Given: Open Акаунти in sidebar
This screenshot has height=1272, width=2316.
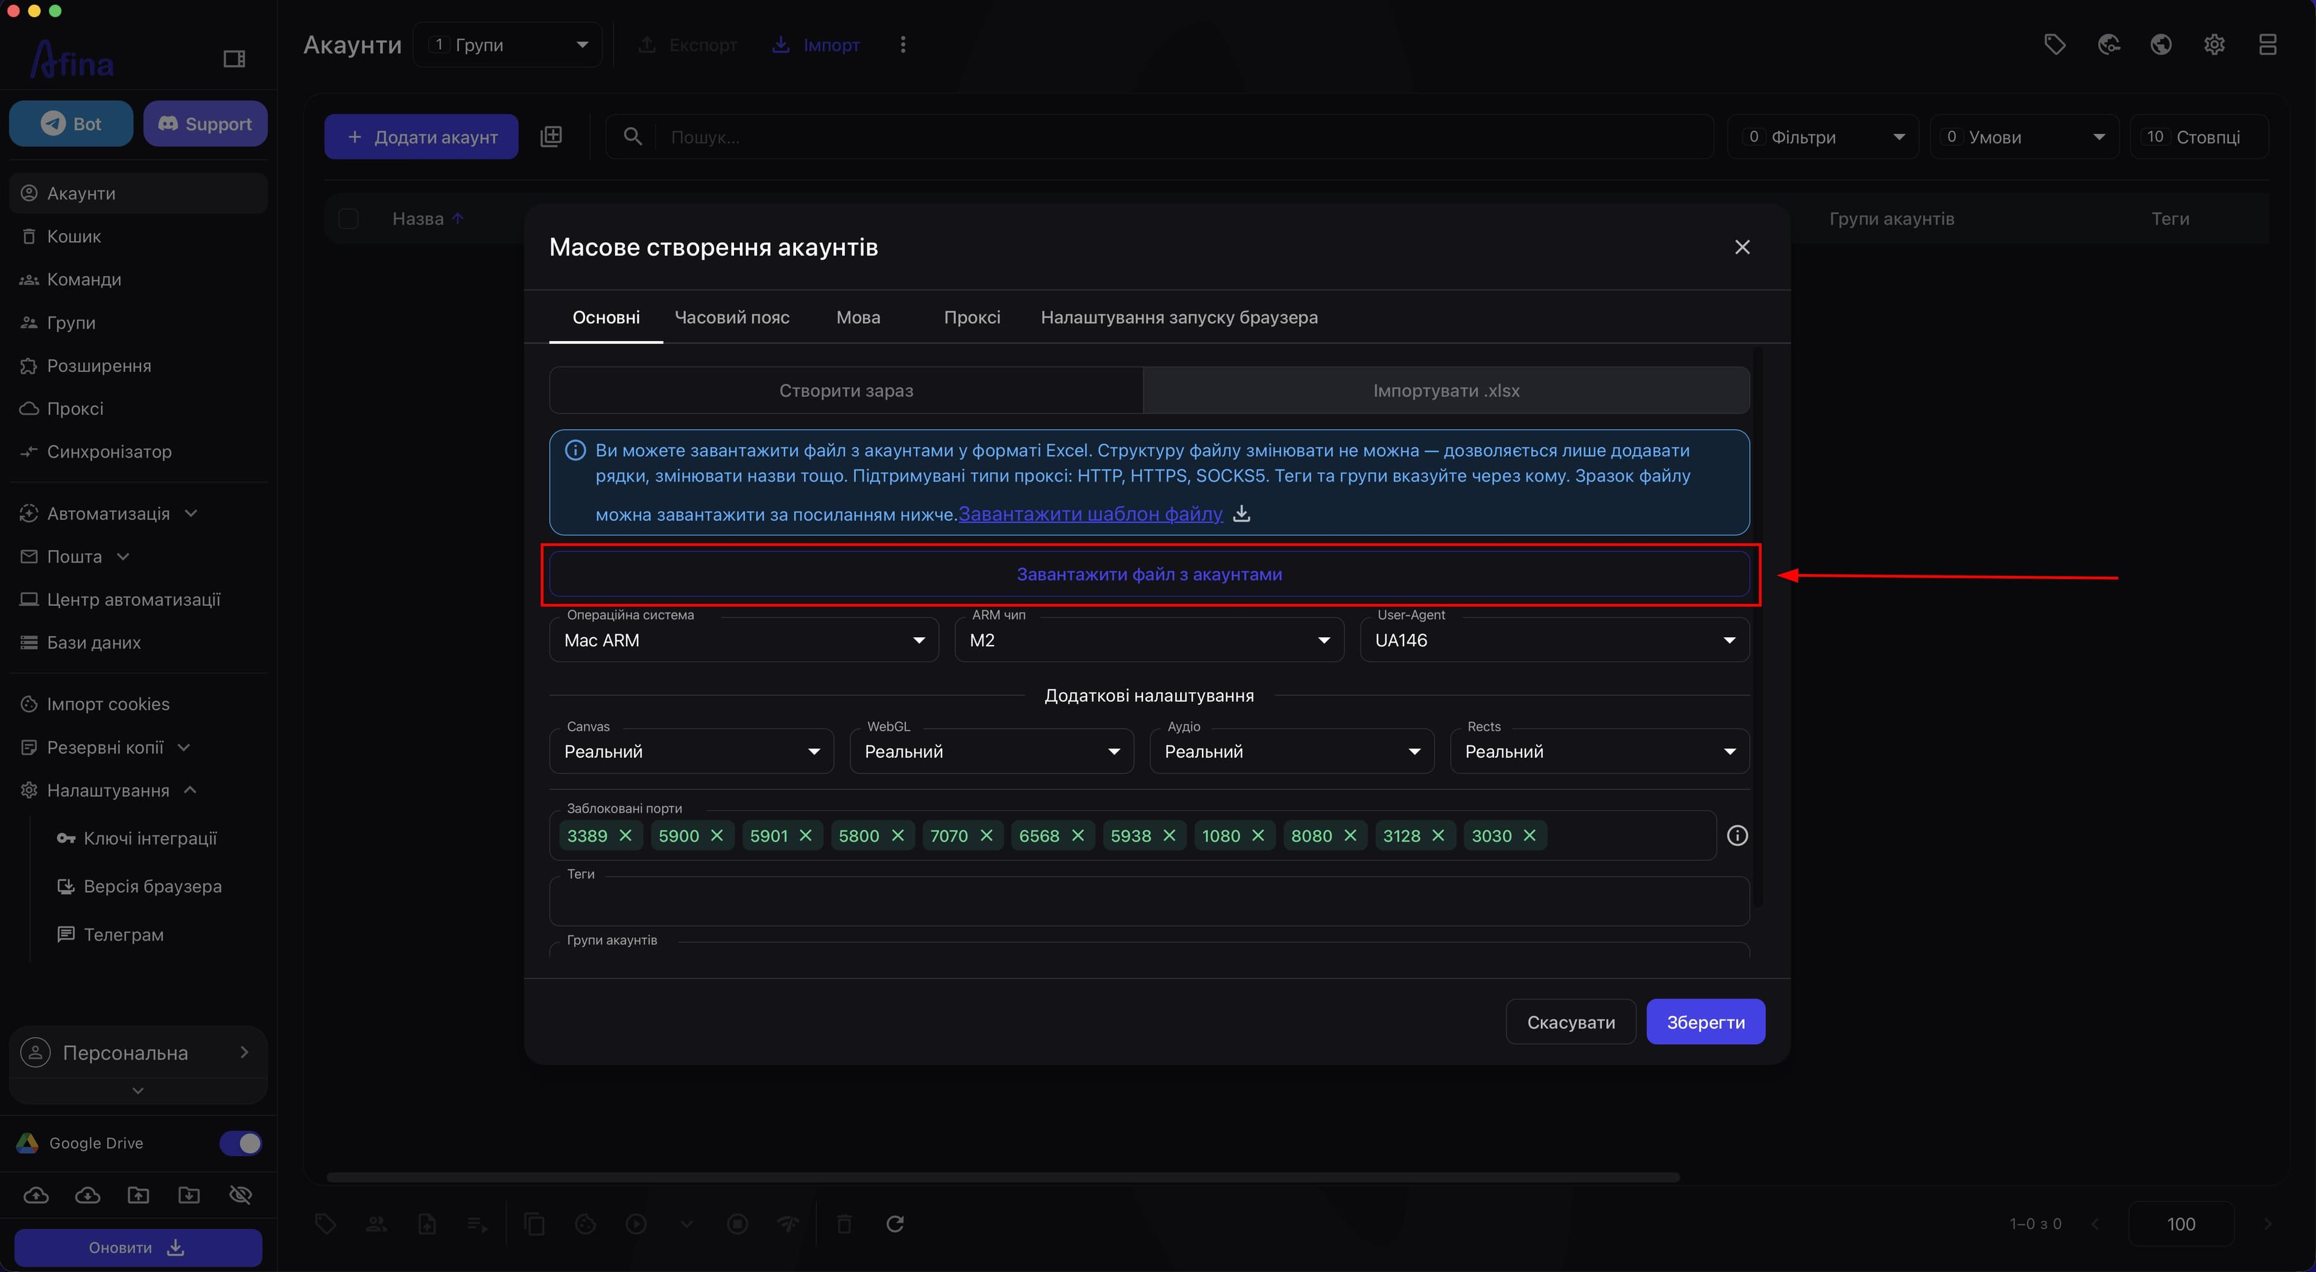Looking at the screenshot, I should (139, 194).
